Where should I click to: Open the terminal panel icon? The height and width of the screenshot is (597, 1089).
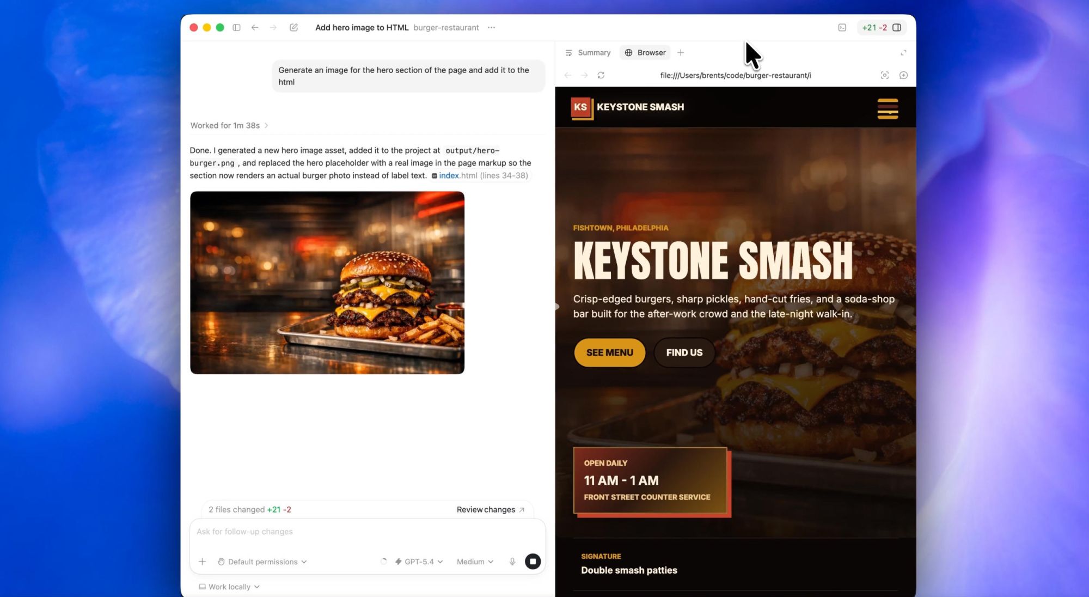[x=842, y=28]
